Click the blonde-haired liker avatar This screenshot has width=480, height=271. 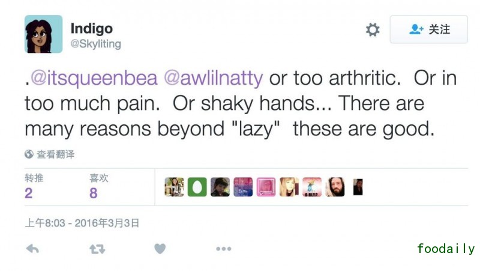click(x=289, y=187)
